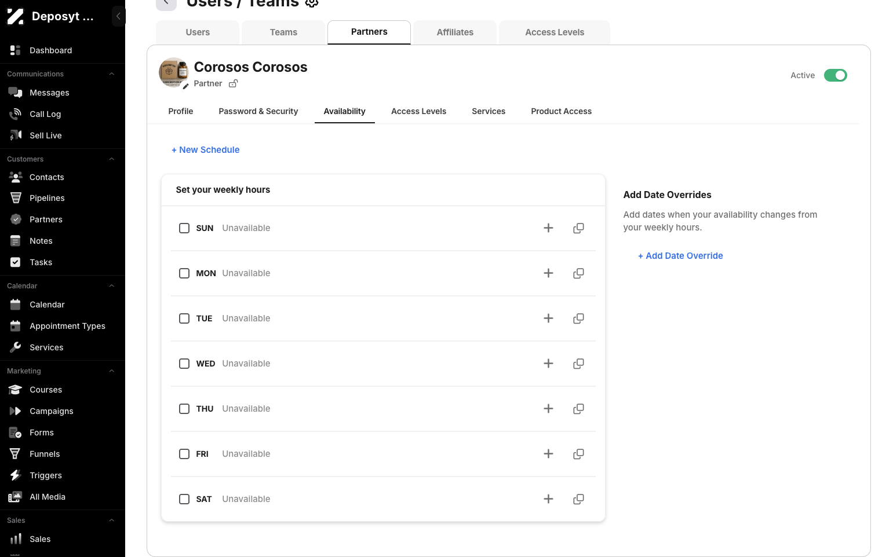This screenshot has width=893, height=557.
Task: Click the Dashboard icon in sidebar
Action: coord(16,50)
